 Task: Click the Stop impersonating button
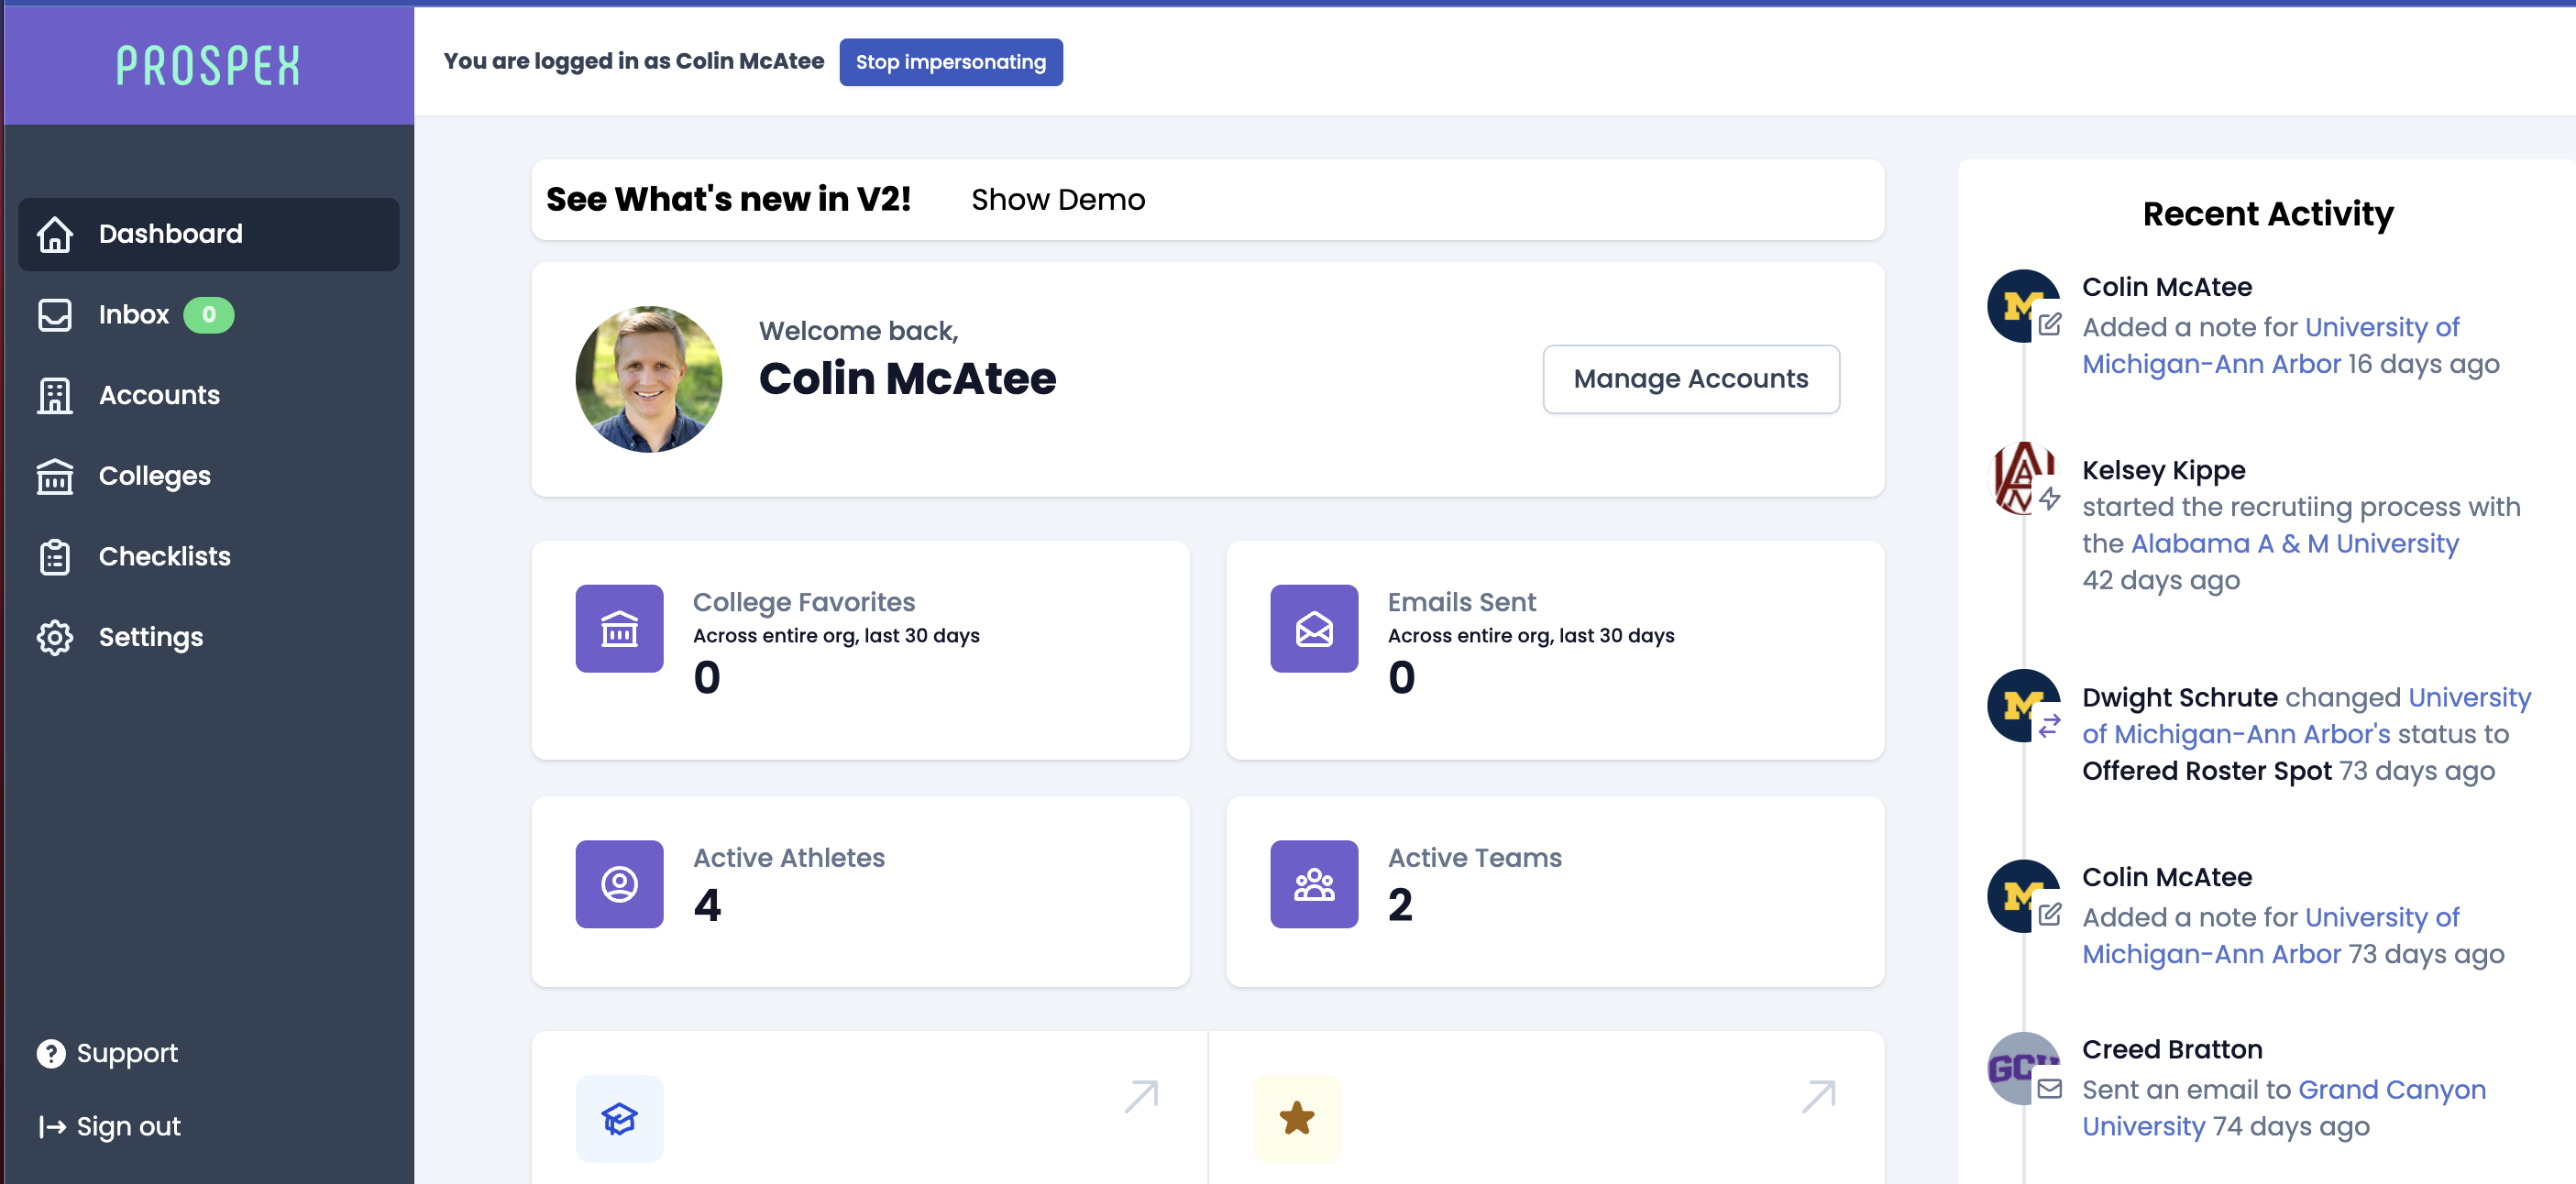950,62
